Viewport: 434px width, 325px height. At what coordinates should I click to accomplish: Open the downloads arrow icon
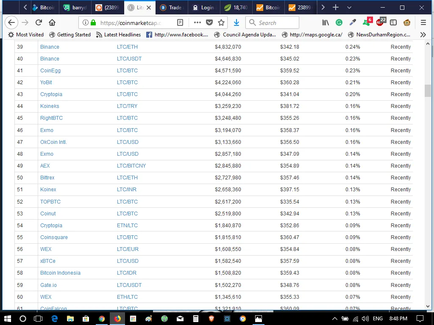236,22
